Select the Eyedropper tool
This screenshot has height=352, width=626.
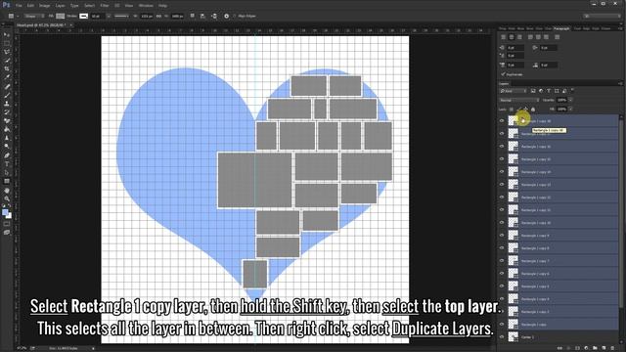point(7,77)
